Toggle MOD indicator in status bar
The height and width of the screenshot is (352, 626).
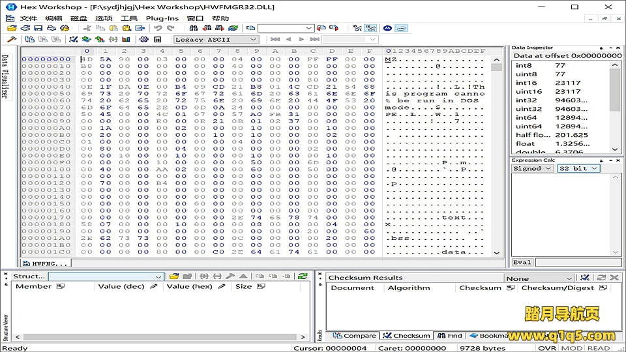point(572,348)
